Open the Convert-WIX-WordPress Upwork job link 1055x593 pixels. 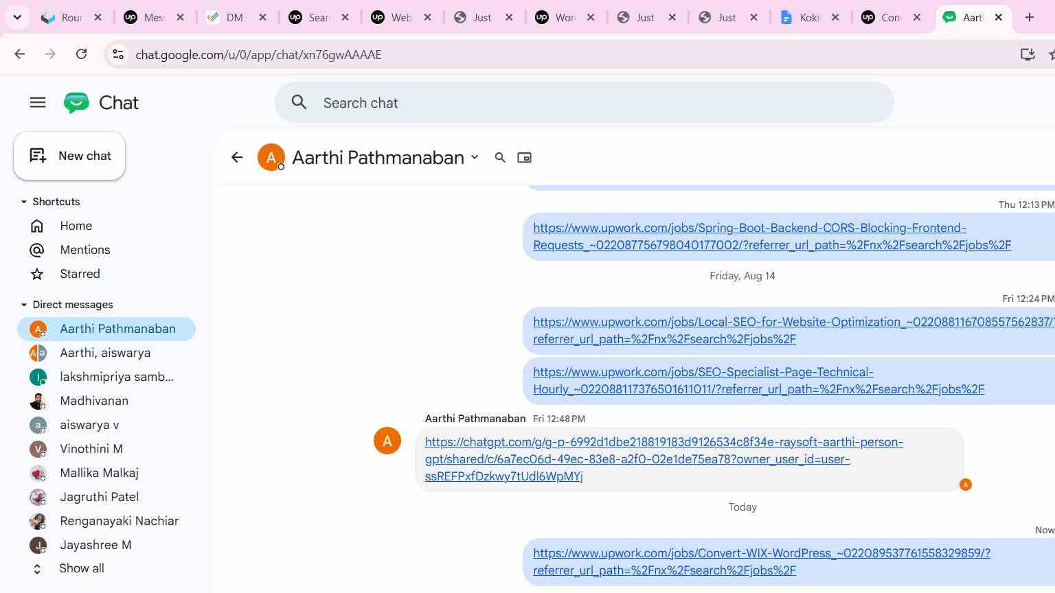tap(762, 561)
